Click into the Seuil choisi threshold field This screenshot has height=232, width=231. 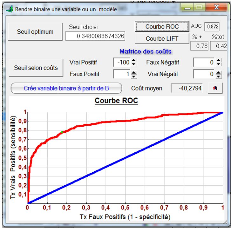pos(95,36)
